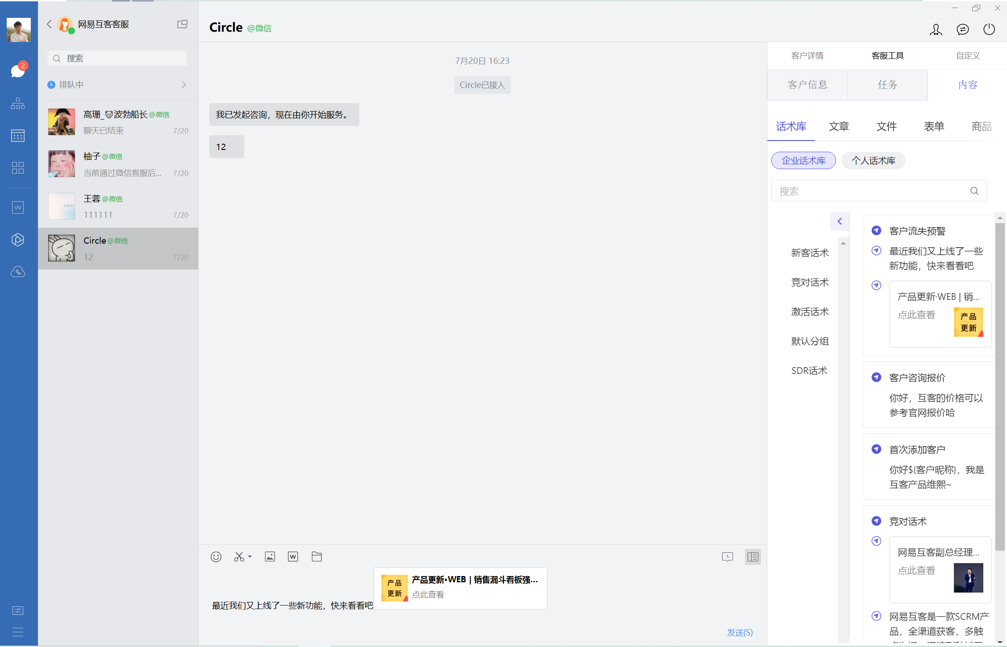Open the apps grid sidebar icon
Image resolution: width=1007 pixels, height=647 pixels.
click(18, 168)
